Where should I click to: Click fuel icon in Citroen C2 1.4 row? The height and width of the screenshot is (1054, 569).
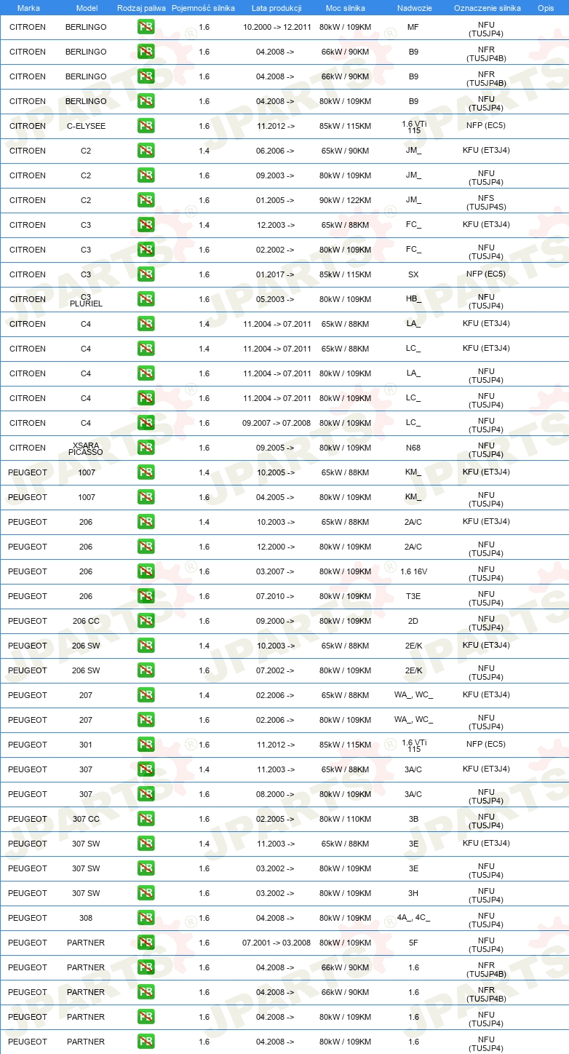click(x=146, y=151)
